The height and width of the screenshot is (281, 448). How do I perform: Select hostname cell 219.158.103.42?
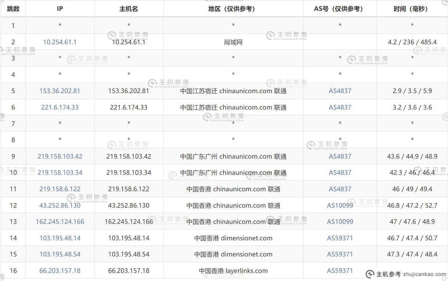click(x=129, y=156)
